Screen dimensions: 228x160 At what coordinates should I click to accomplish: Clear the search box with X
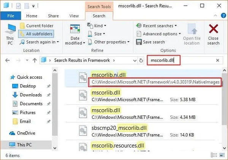218,60
